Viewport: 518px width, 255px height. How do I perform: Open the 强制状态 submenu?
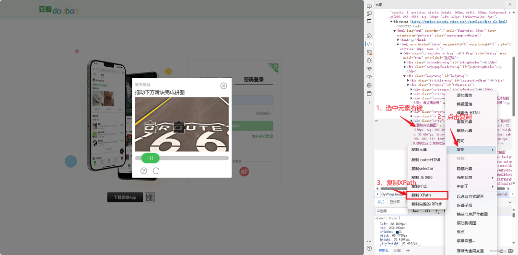pyautogui.click(x=471, y=178)
